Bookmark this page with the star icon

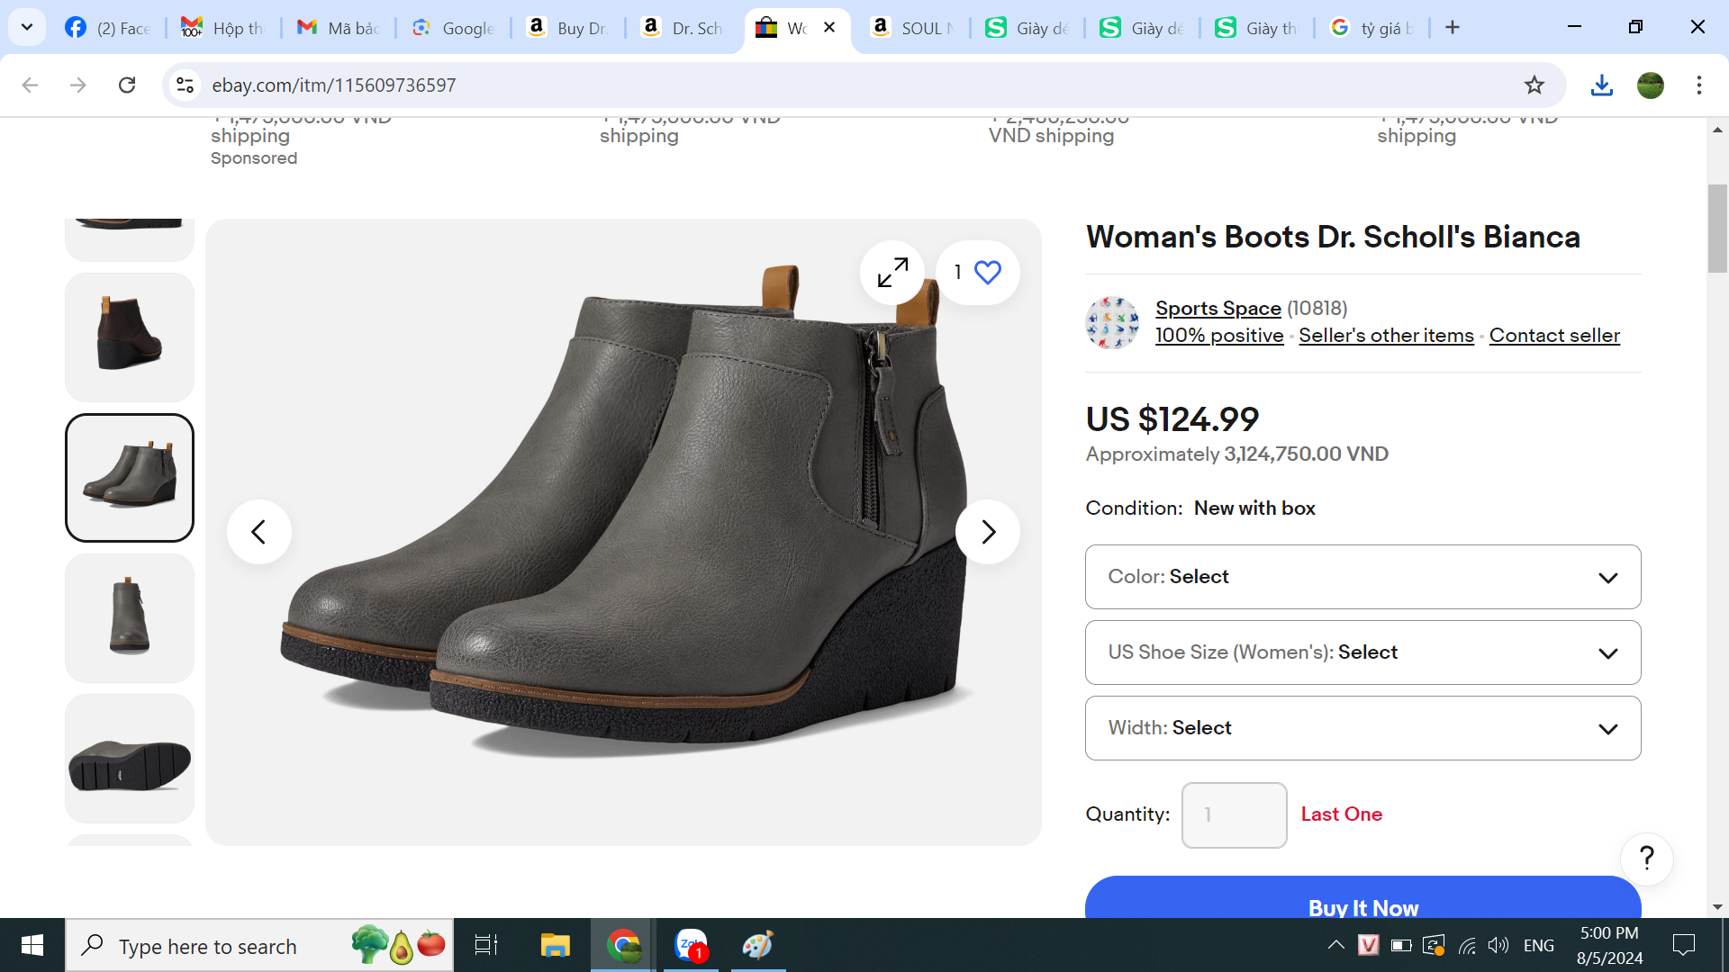coord(1534,85)
